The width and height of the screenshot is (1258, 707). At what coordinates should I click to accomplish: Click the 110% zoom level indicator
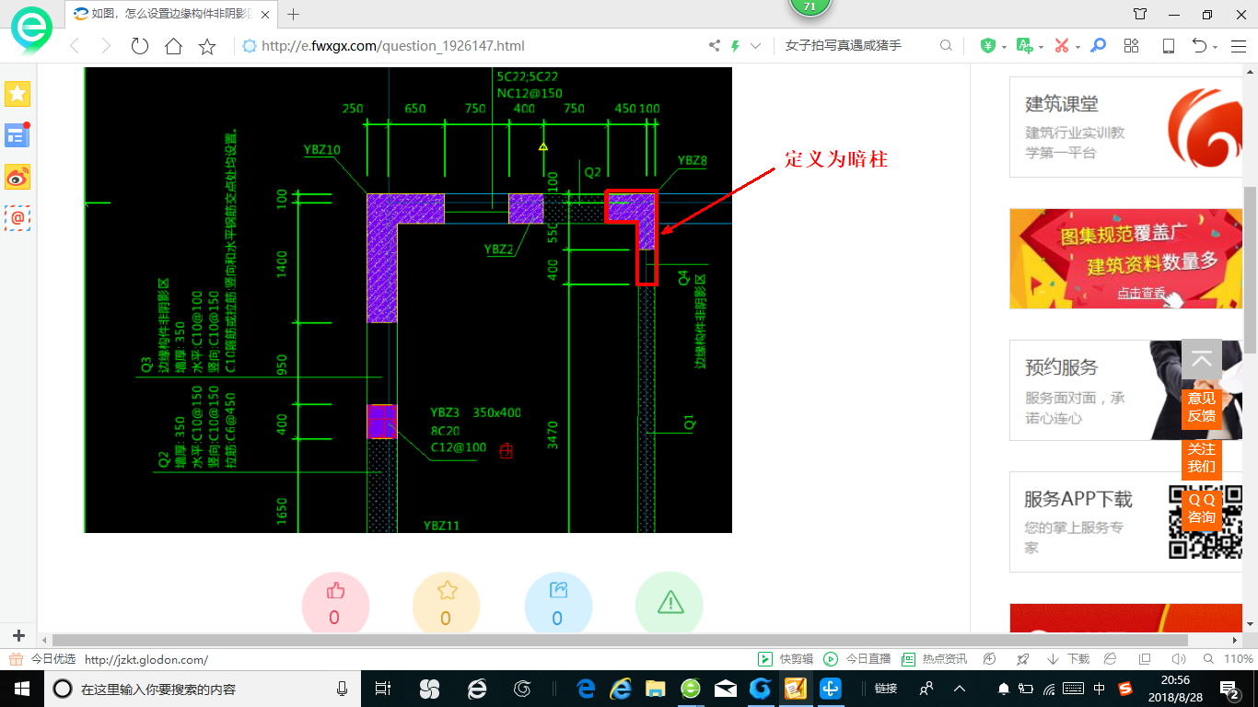click(x=1240, y=659)
